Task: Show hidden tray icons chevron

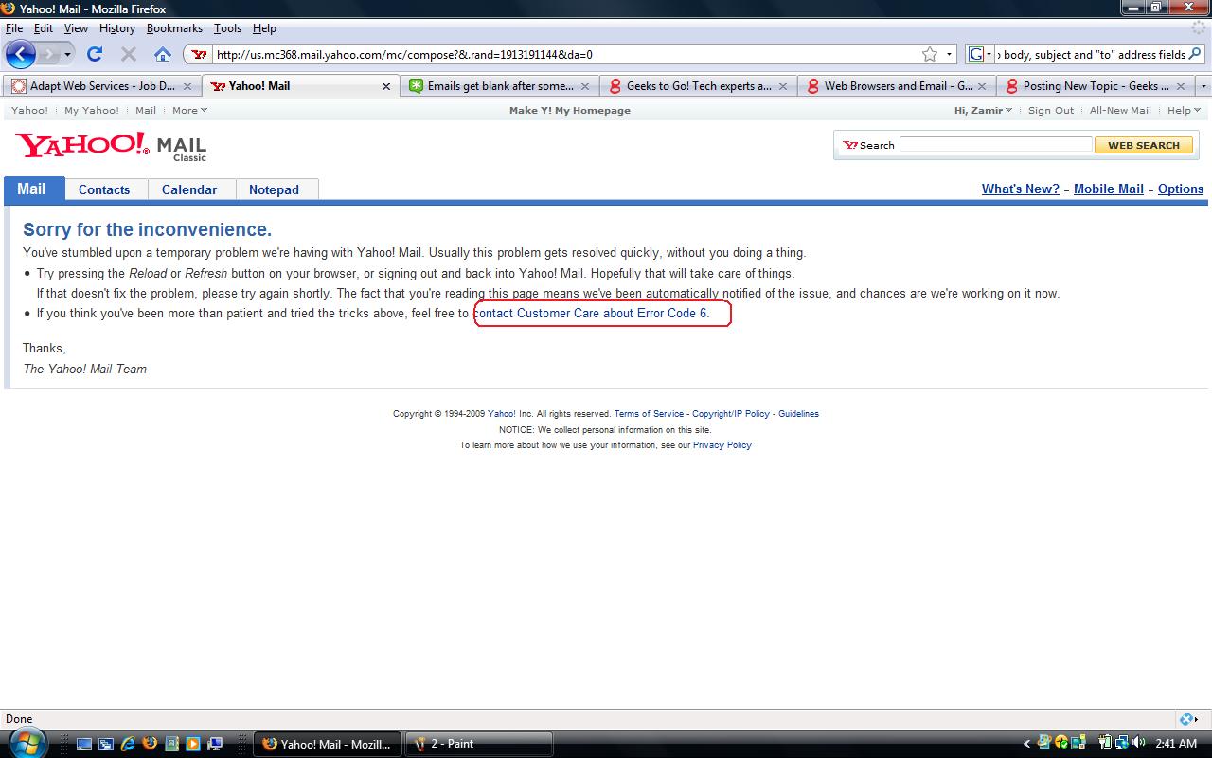Action: click(1027, 744)
